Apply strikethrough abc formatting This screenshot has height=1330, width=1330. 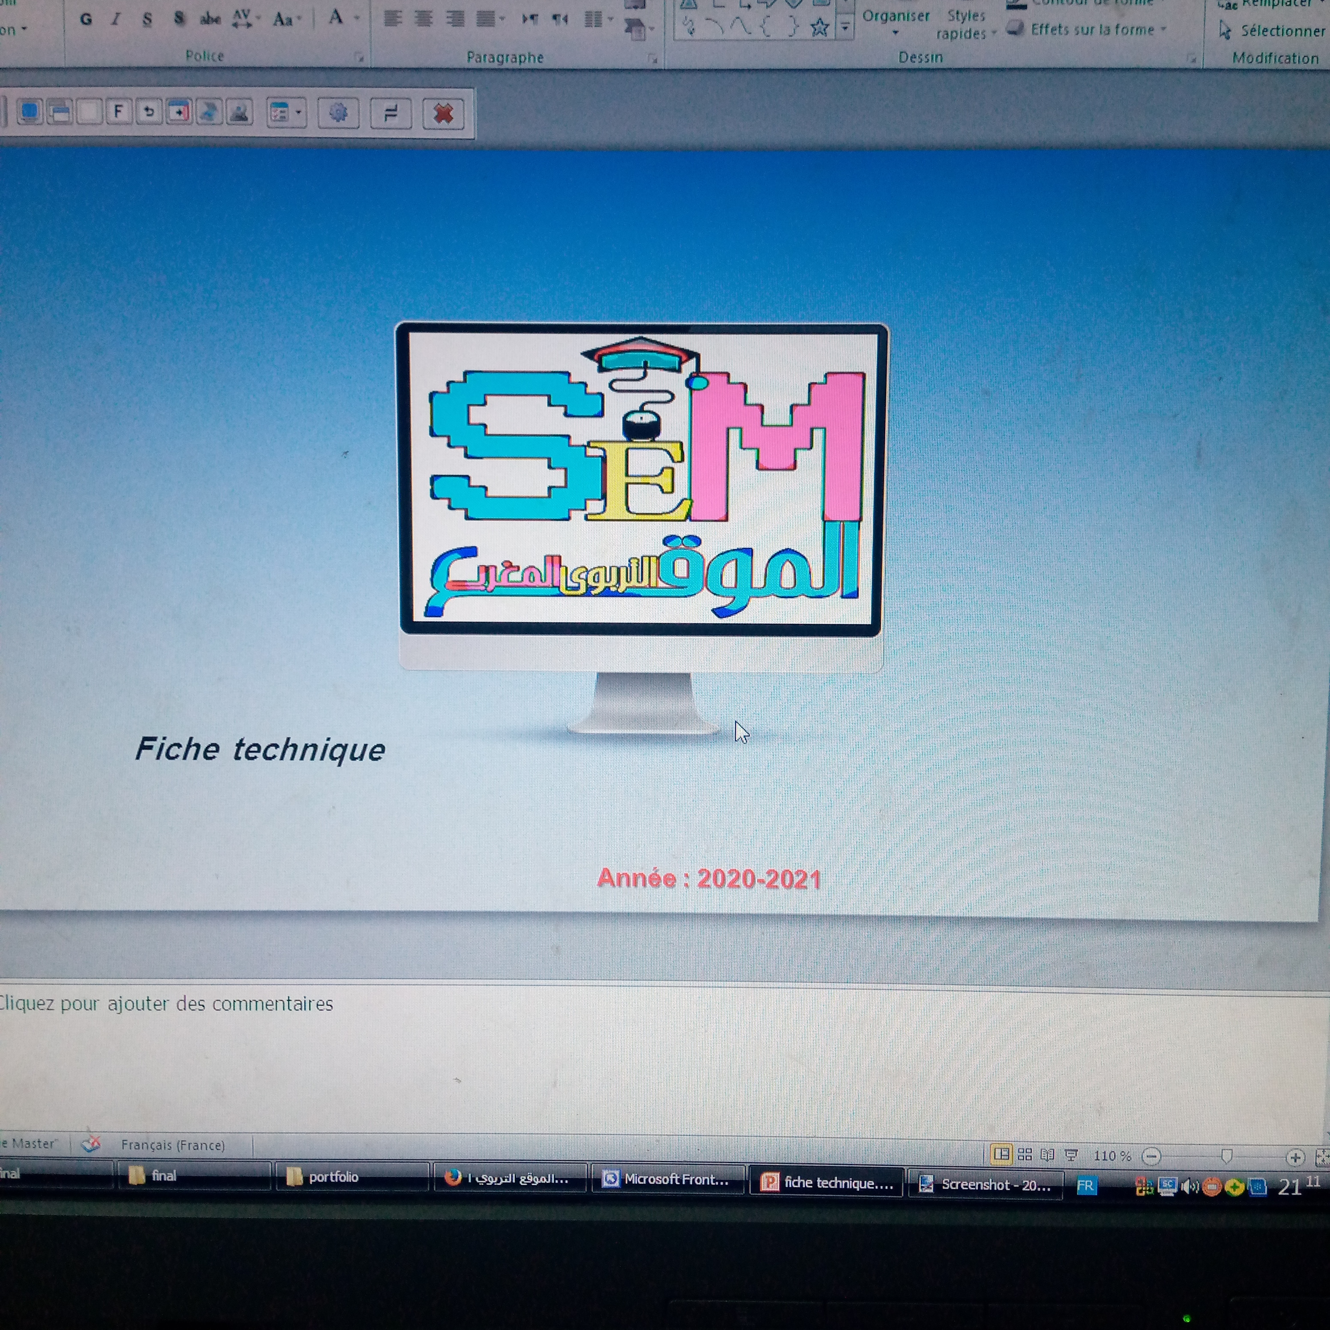click(210, 19)
